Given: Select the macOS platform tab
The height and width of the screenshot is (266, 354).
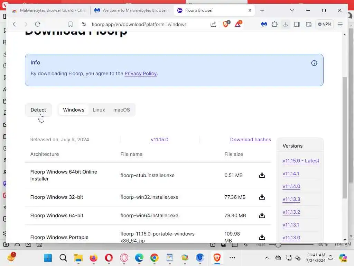Looking at the screenshot, I should 121,110.
